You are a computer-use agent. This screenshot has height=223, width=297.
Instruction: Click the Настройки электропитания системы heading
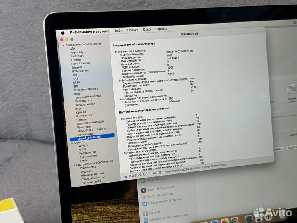point(144,110)
